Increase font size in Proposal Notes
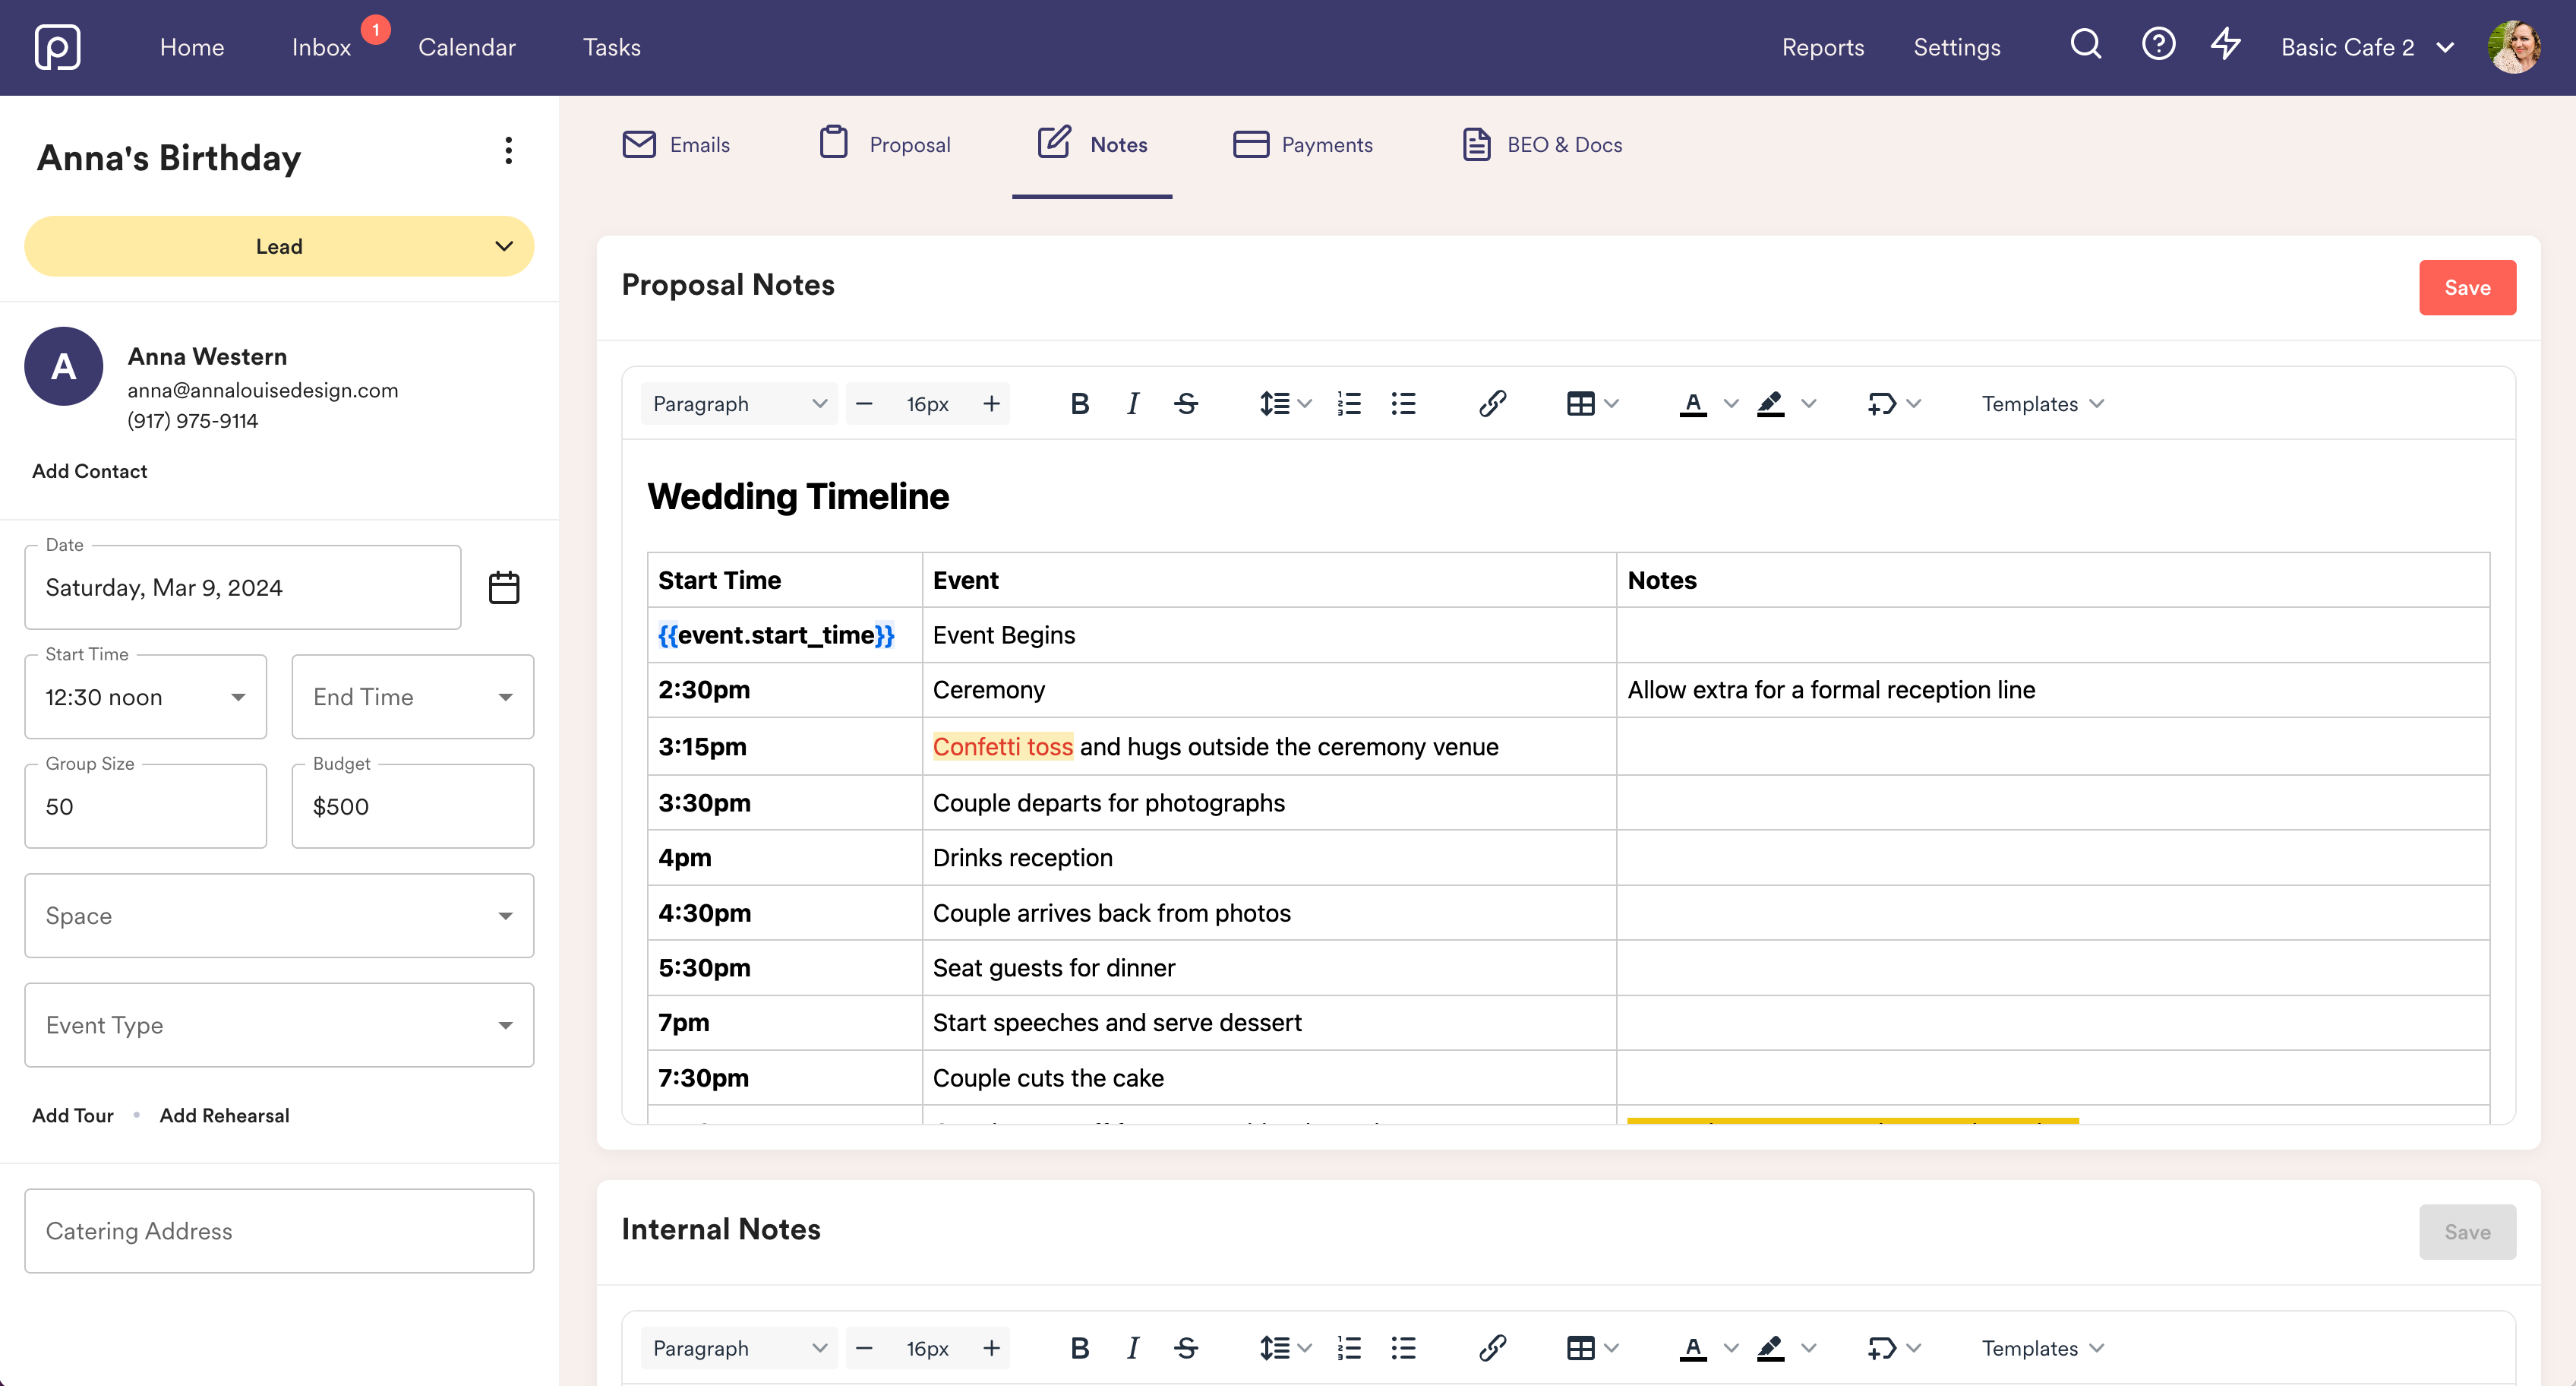This screenshot has height=1386, width=2576. click(991, 404)
